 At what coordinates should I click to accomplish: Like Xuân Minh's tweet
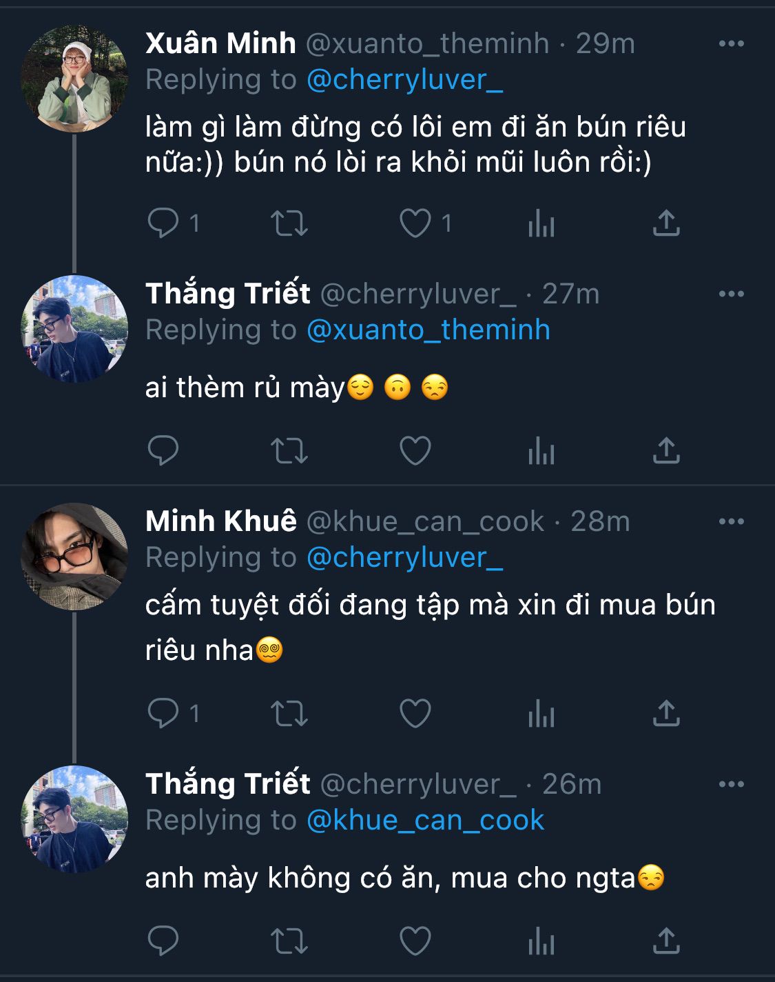click(415, 223)
